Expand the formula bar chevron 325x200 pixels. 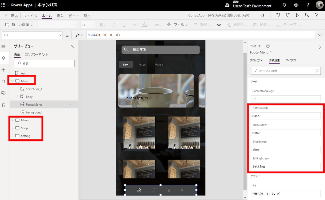point(320,35)
